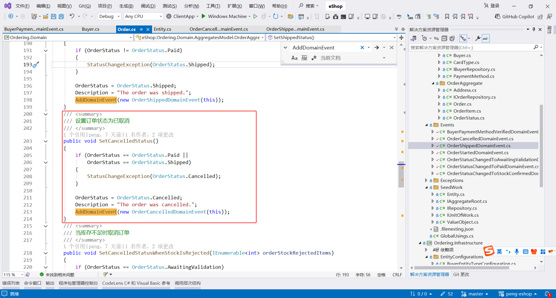Expand the Exceptions folder
This screenshot has width=556, height=298.
coord(426,181)
